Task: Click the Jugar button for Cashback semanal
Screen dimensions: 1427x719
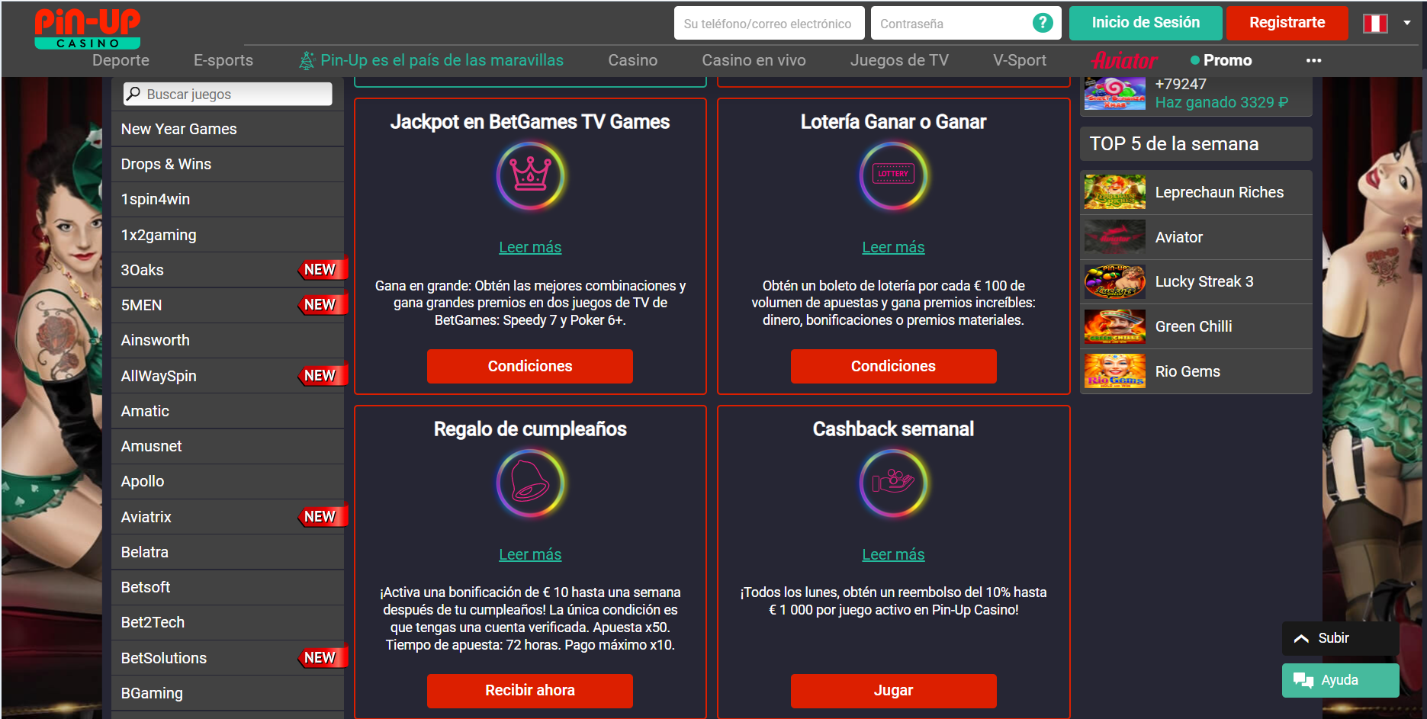Action: 893,691
